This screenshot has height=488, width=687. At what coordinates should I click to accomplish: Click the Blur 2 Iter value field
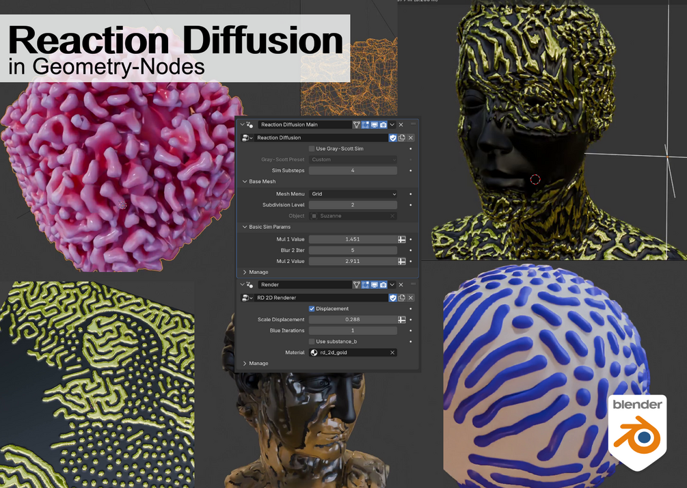pyautogui.click(x=353, y=251)
